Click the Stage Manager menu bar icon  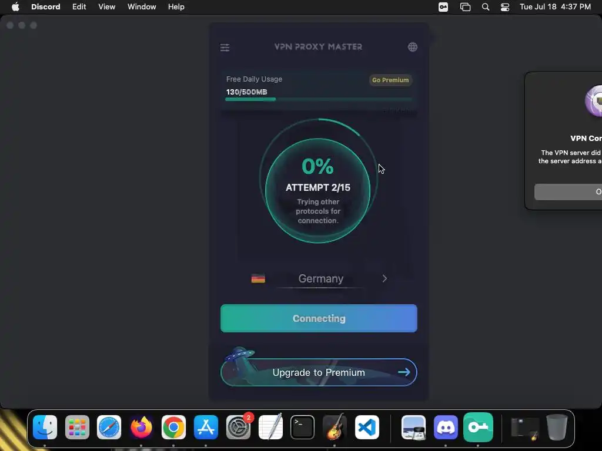tap(465, 7)
